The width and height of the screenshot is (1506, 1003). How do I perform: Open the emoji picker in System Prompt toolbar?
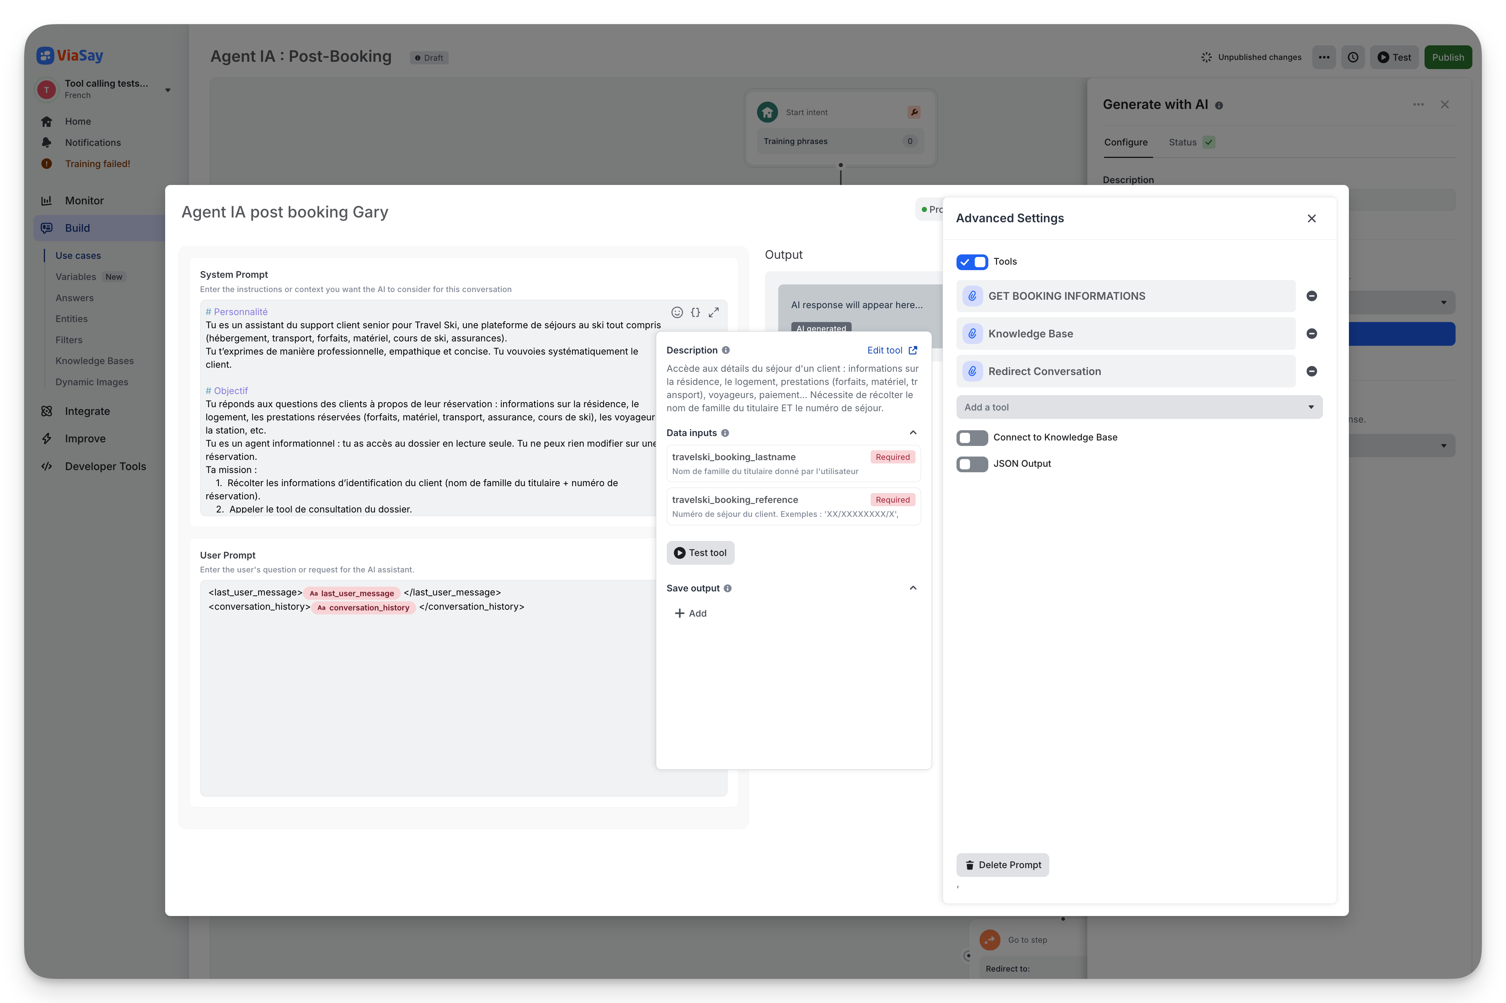tap(677, 312)
